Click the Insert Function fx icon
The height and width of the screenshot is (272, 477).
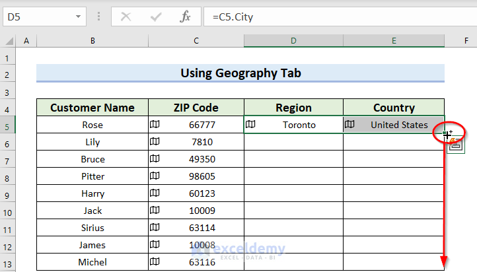tap(185, 15)
